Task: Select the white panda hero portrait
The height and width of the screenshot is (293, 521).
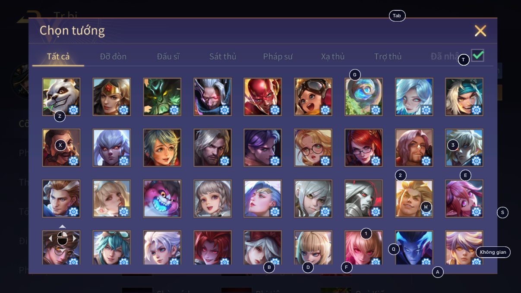Action: 61,97
